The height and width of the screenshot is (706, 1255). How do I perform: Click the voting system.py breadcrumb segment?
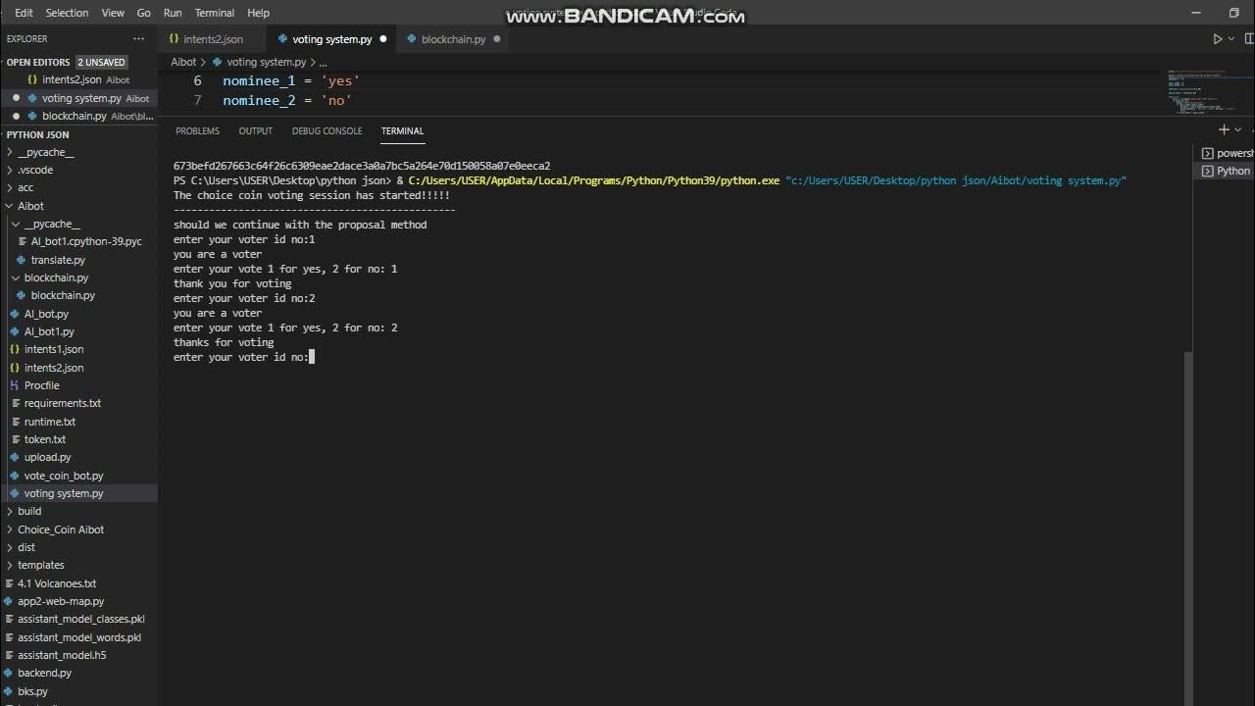(267, 62)
